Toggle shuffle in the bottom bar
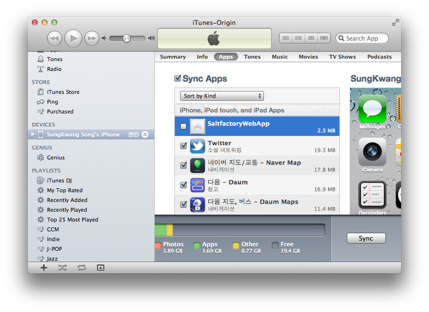This screenshot has height=312, width=429. [62, 268]
